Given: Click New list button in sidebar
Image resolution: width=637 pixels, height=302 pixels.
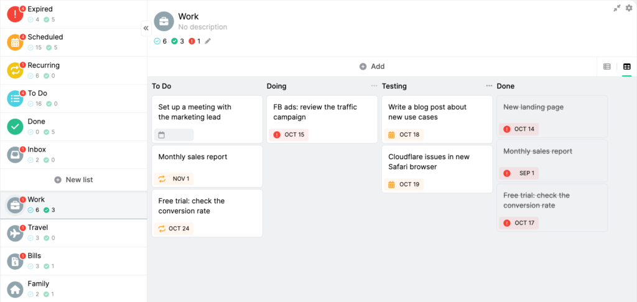Looking at the screenshot, I should pyautogui.click(x=73, y=180).
